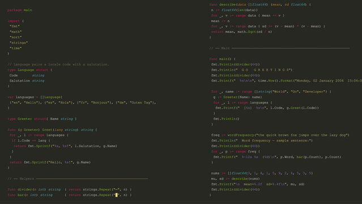Click "return mean, math.Sqrt(sd / n)"

(241, 32)
